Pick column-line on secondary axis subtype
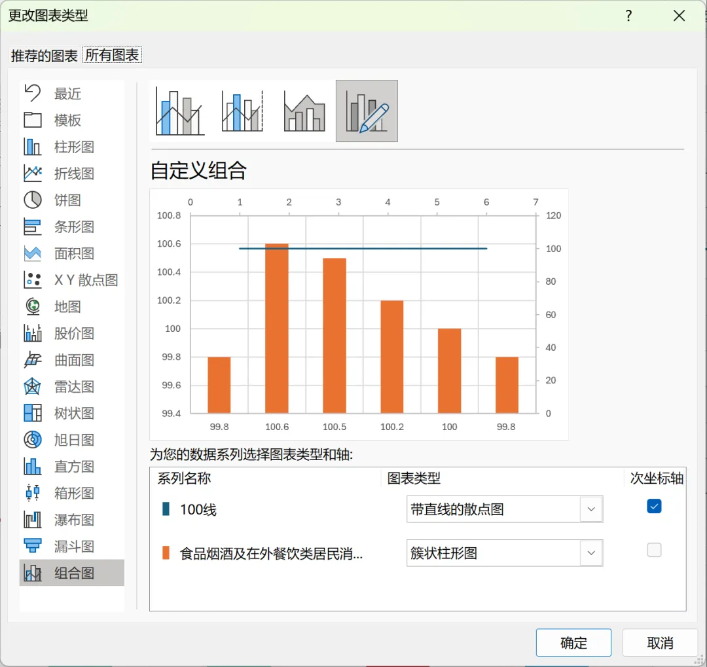Screen dimensions: 707x667 point(242,111)
